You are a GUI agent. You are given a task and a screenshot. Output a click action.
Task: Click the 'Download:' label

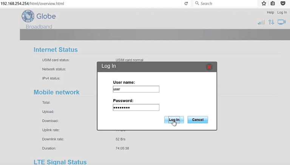pyautogui.click(x=50, y=121)
